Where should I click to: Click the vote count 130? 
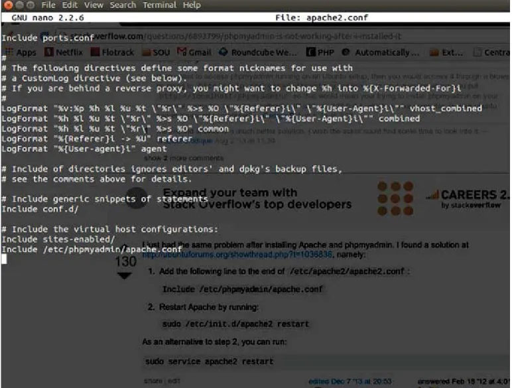pos(126,261)
